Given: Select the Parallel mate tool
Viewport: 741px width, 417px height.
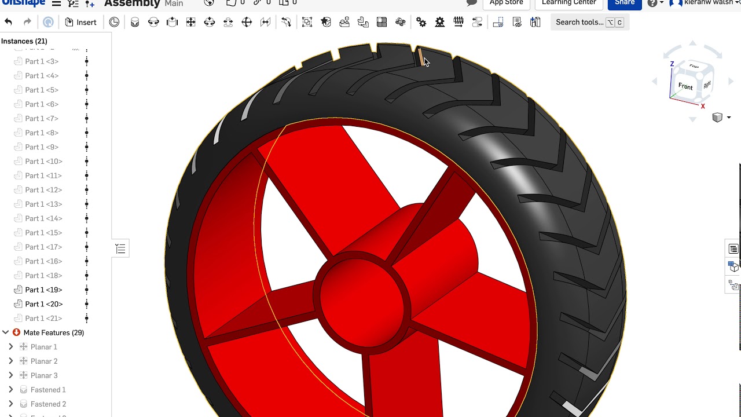Looking at the screenshot, I should pos(265,22).
